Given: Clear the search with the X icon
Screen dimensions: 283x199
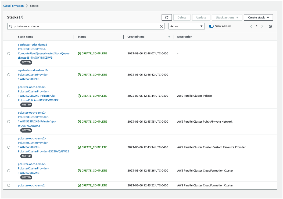Looking at the screenshot, I should 161,26.
